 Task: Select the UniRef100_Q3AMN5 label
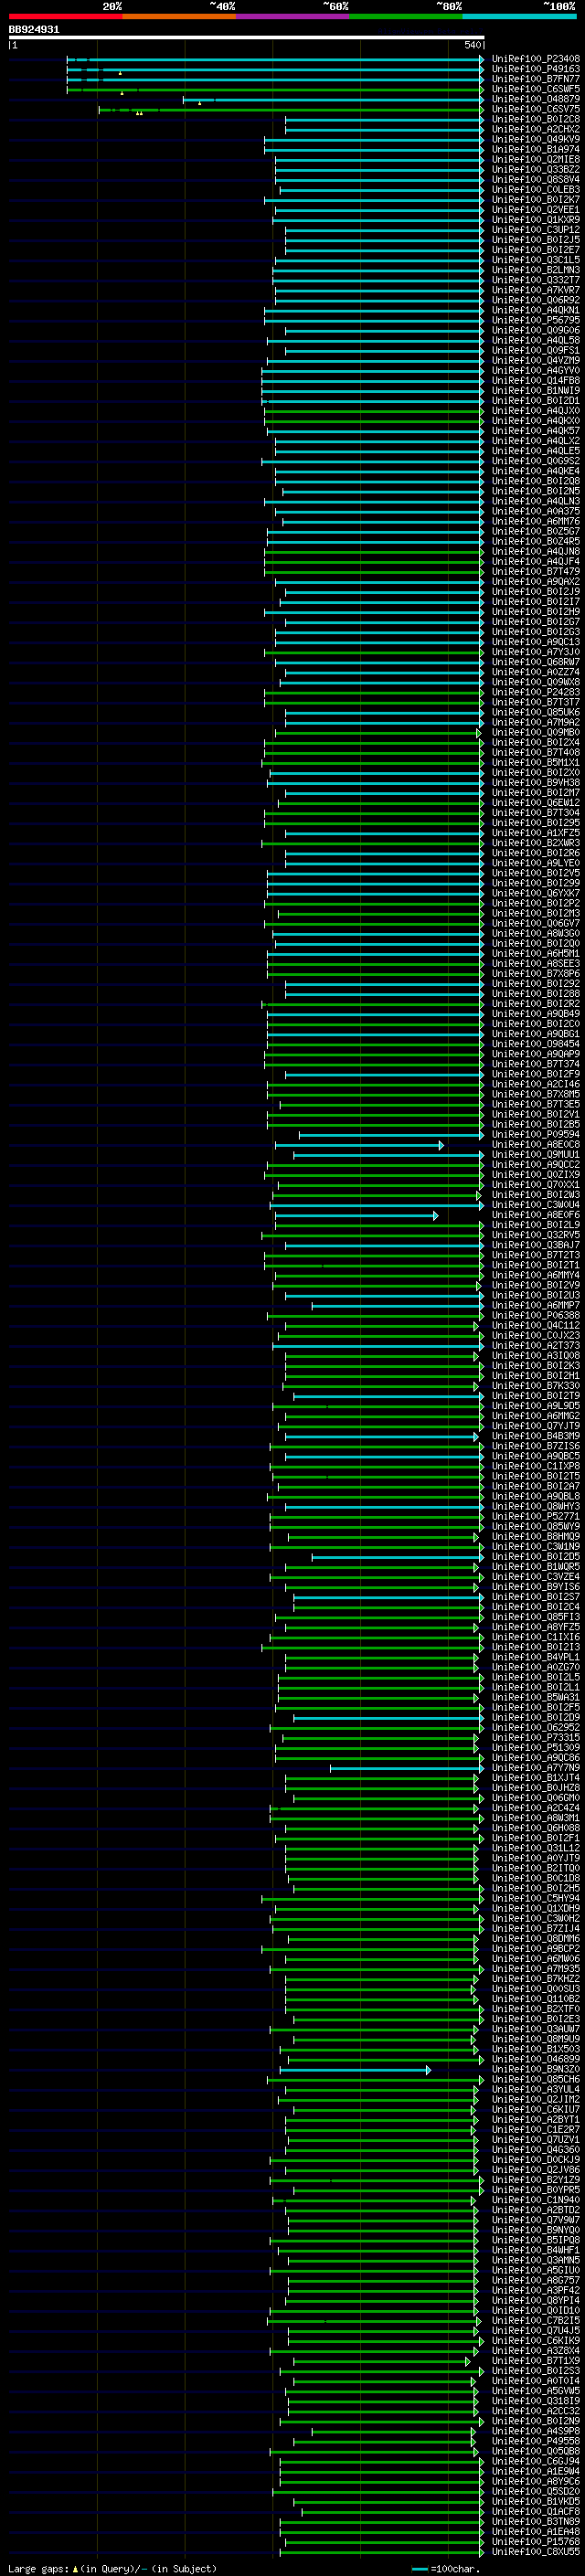tap(536, 2259)
